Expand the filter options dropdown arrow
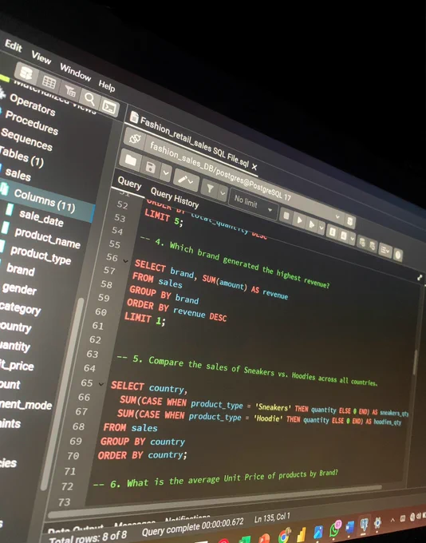 point(223,192)
